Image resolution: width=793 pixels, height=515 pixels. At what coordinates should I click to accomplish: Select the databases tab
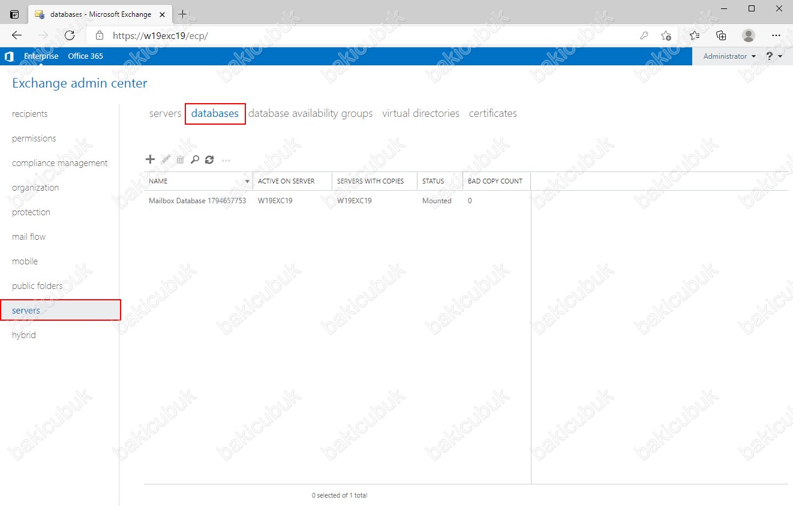pyautogui.click(x=215, y=113)
